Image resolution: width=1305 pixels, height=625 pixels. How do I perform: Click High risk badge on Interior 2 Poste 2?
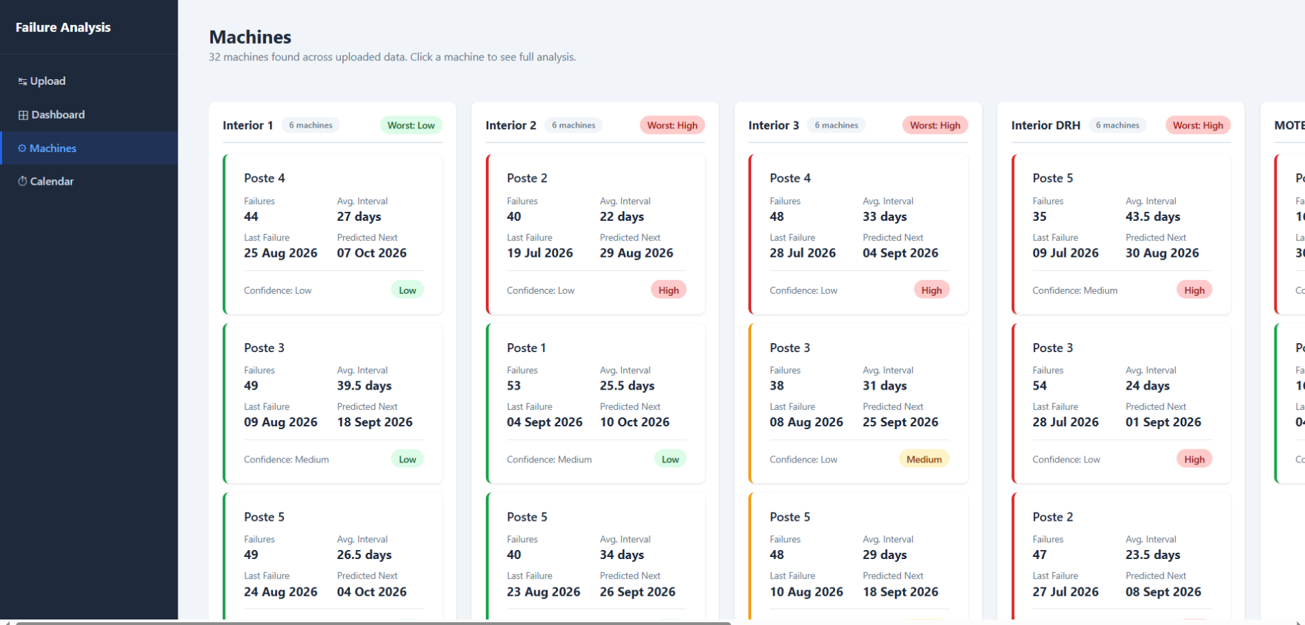pyautogui.click(x=668, y=290)
